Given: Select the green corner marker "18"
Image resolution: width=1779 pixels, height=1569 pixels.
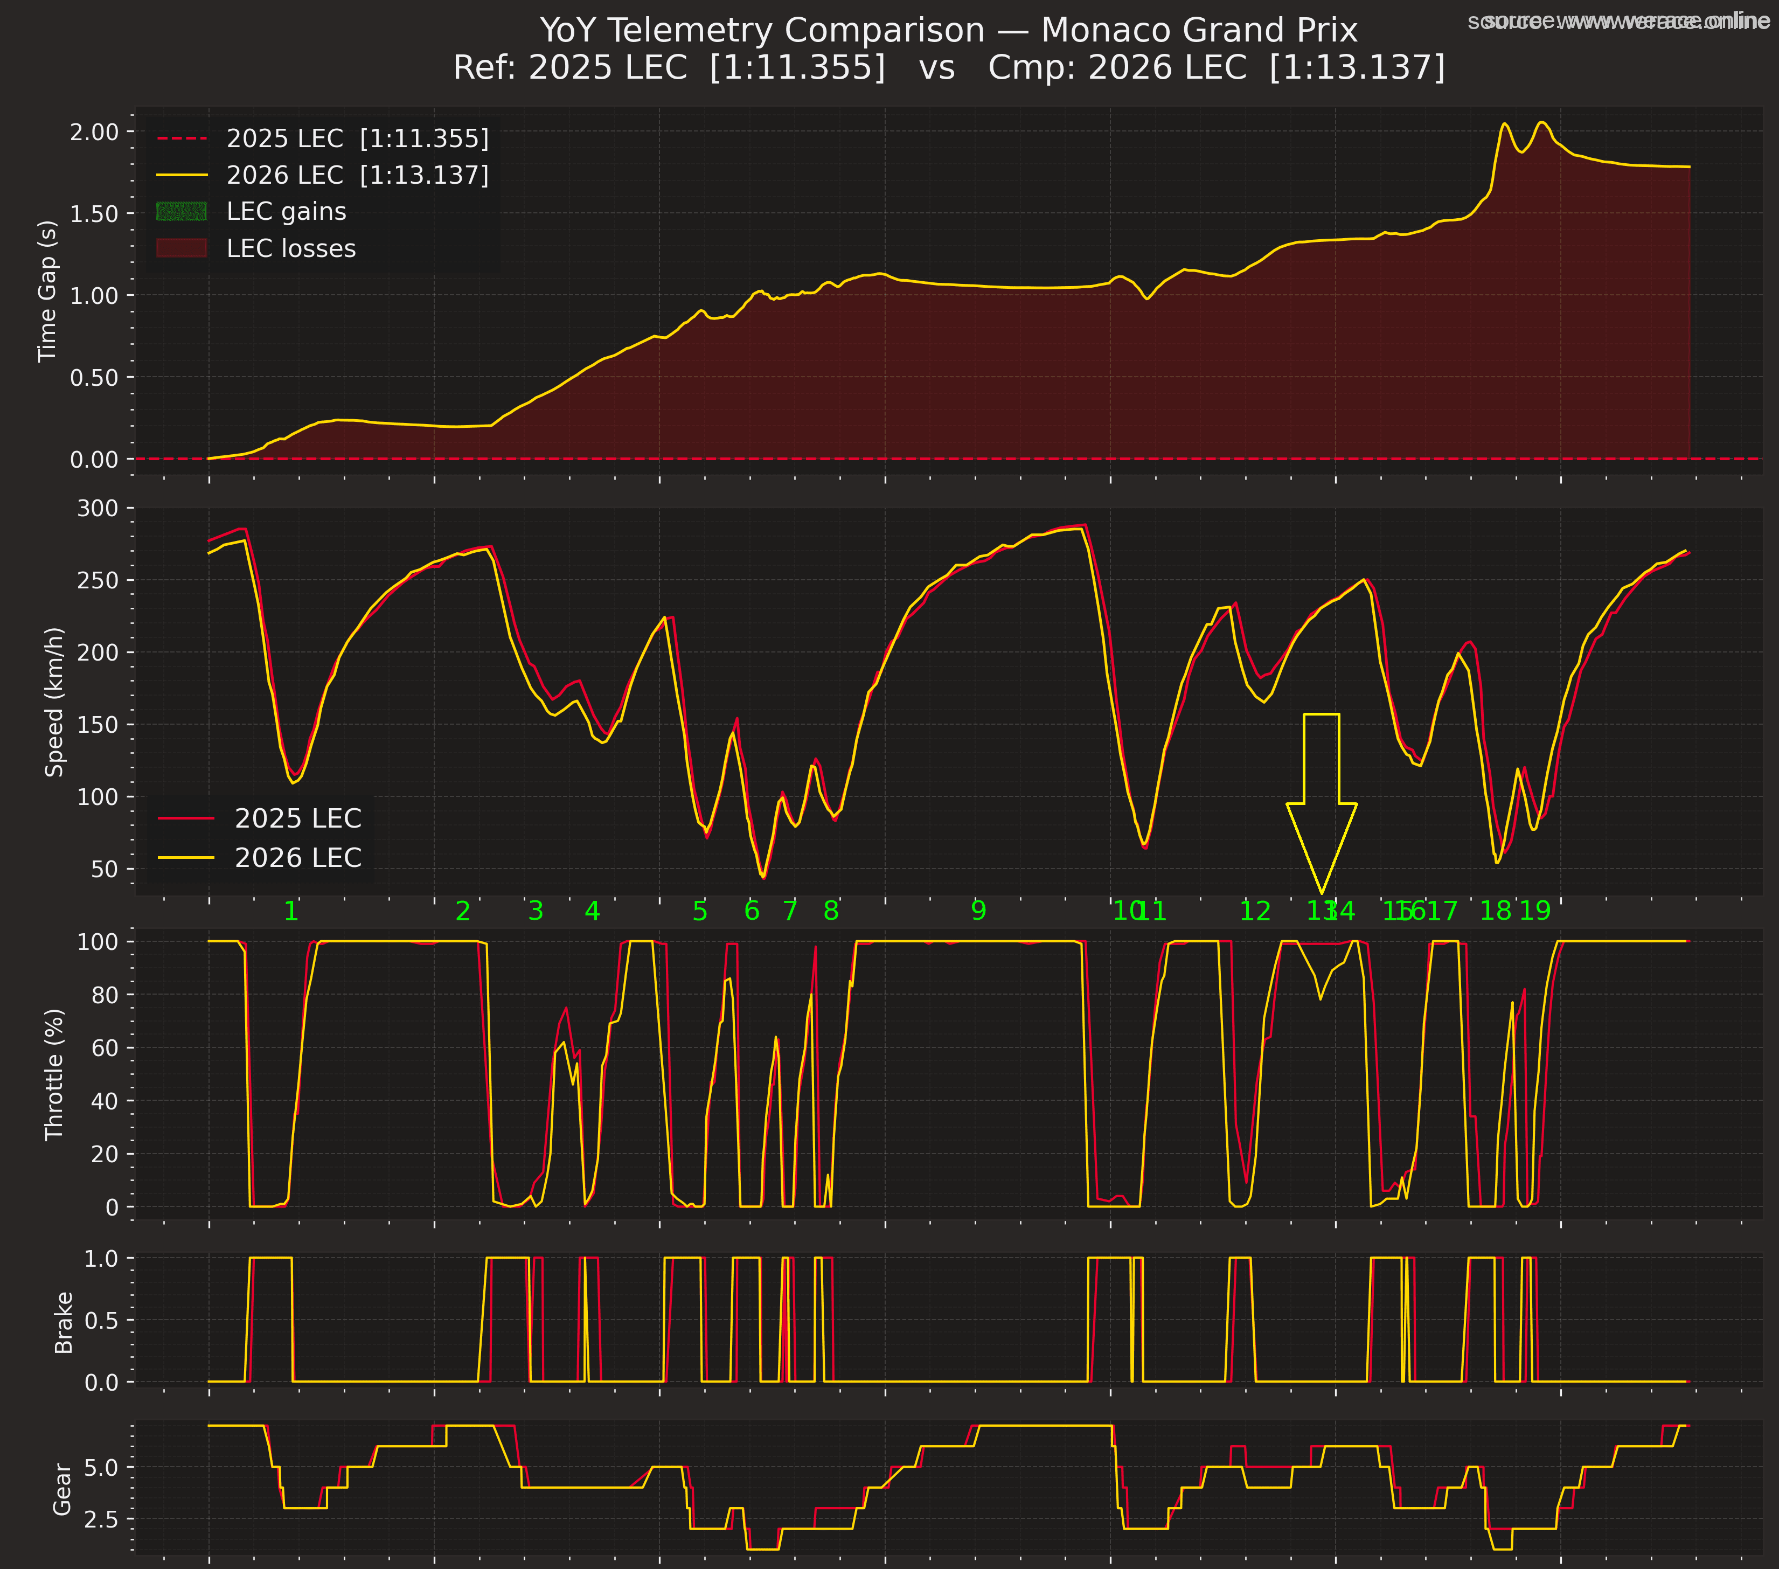Looking at the screenshot, I should click(1496, 911).
